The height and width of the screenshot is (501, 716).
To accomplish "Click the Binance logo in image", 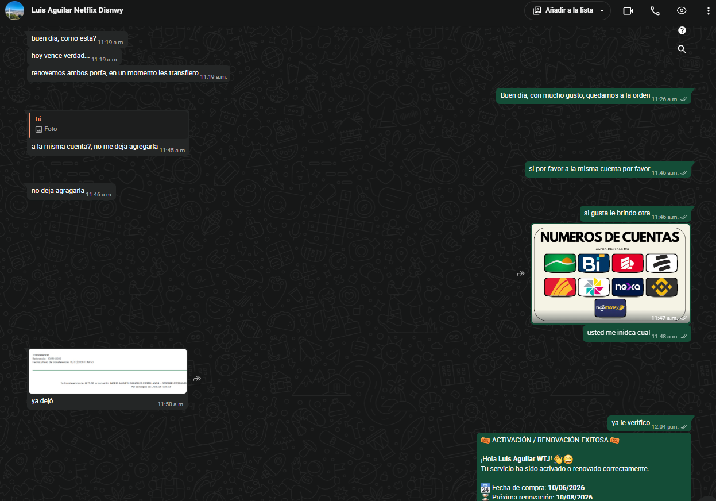I will (x=661, y=287).
